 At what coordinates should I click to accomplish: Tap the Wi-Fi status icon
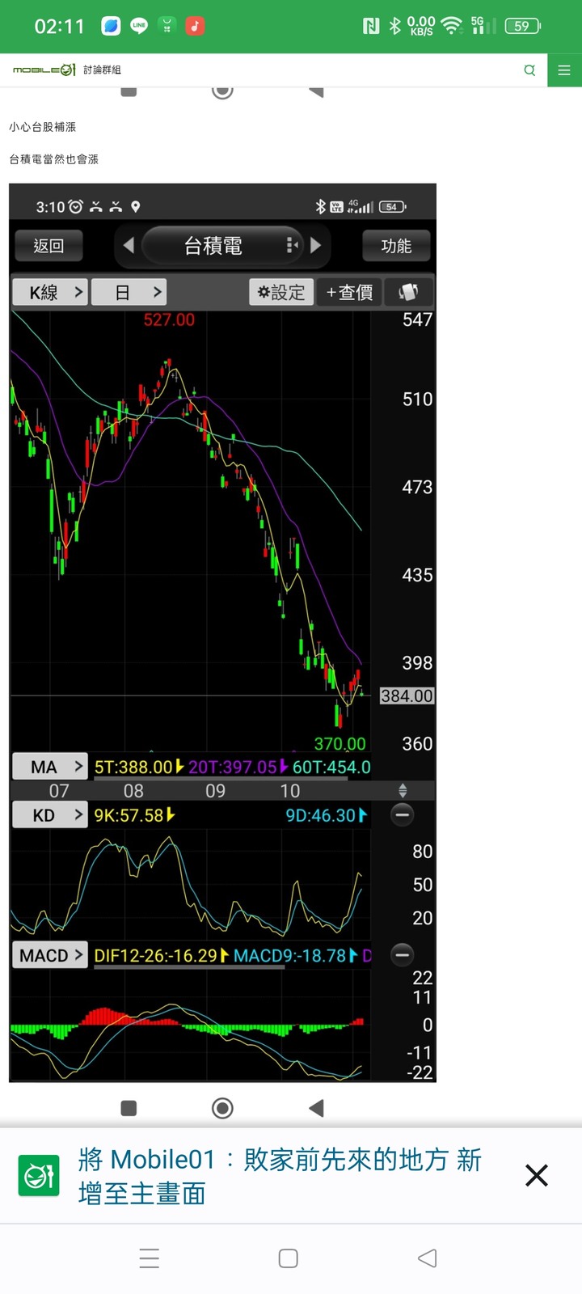pos(452,26)
